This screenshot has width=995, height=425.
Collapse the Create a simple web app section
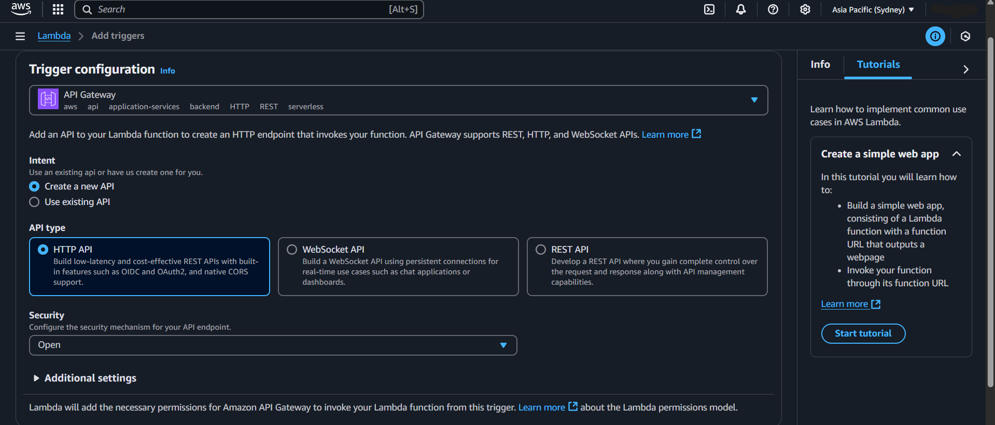pyautogui.click(x=957, y=154)
